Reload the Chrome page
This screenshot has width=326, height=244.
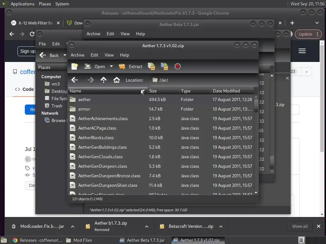pos(32,34)
